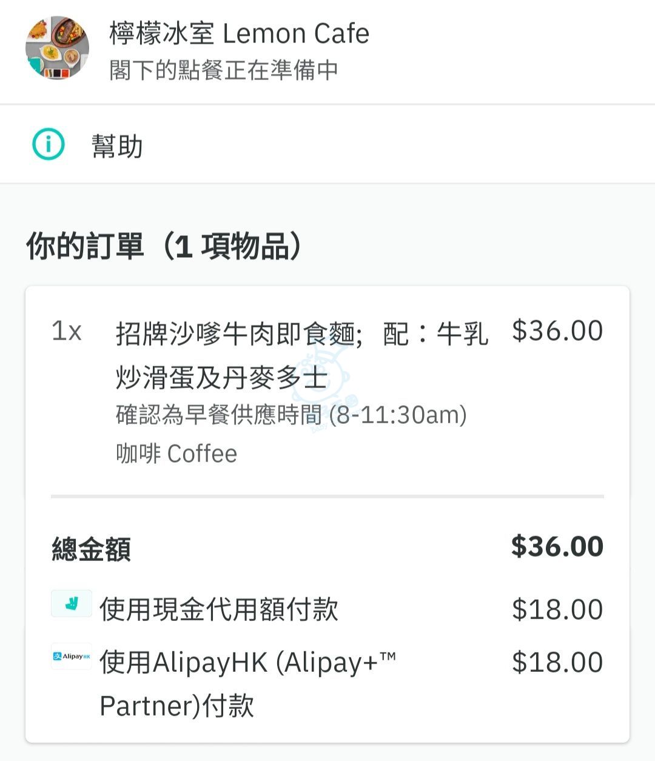The height and width of the screenshot is (761, 655).
Task: Select the 咖啡 Coffee option text
Action: (176, 454)
